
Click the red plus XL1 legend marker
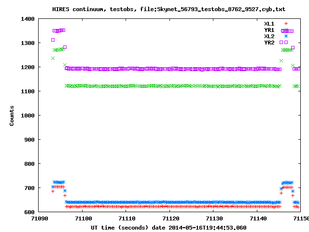pyautogui.click(x=286, y=24)
